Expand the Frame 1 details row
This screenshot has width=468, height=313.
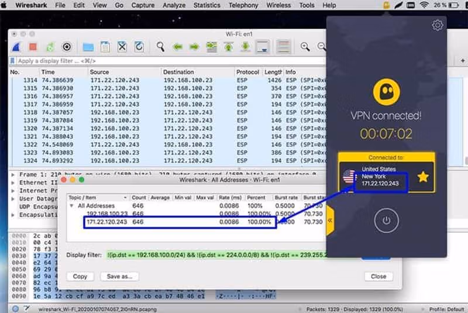(x=14, y=174)
